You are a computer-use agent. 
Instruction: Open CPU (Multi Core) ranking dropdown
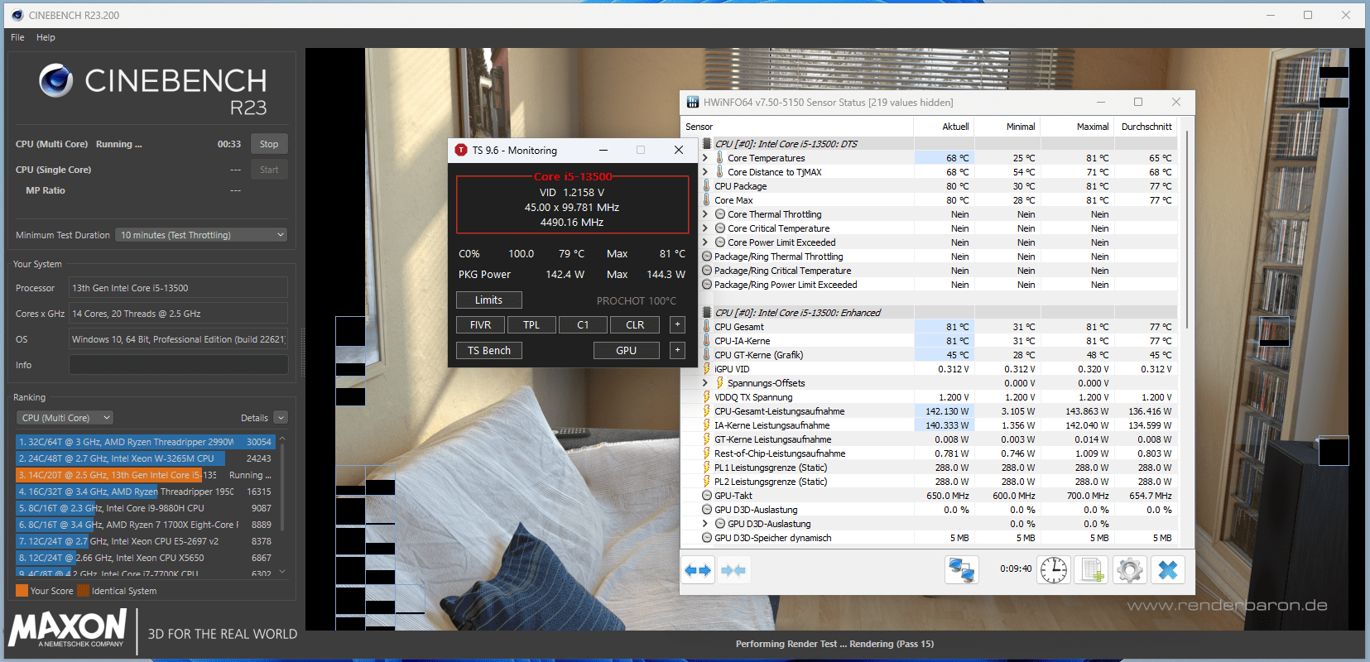65,418
